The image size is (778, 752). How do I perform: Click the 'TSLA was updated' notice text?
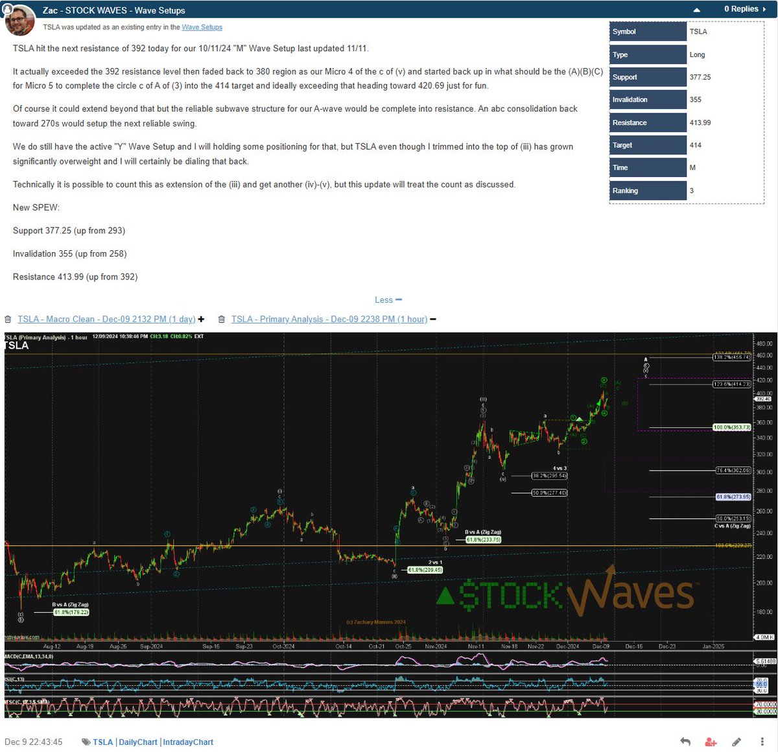[x=132, y=27]
